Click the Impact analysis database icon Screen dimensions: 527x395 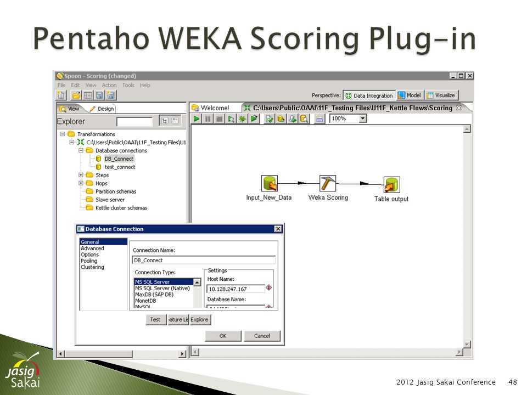[x=281, y=119]
